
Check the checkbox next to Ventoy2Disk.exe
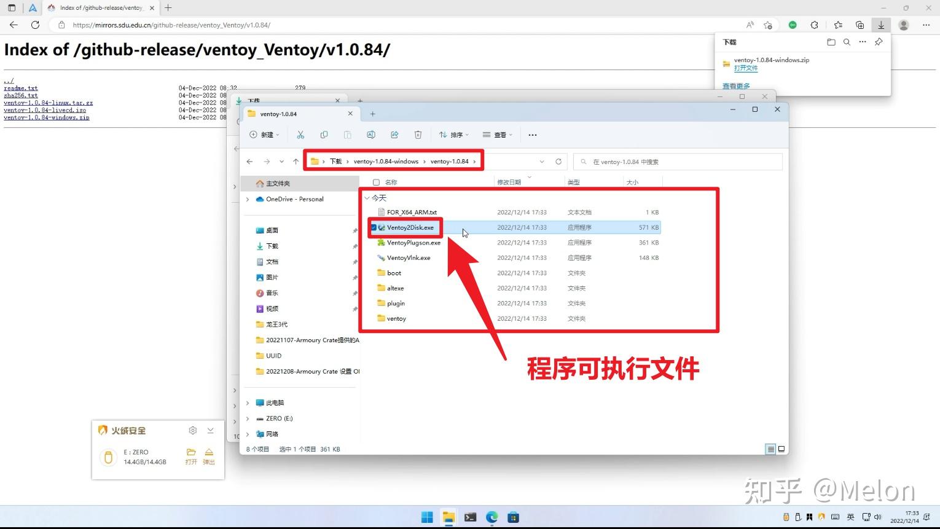[x=374, y=227]
